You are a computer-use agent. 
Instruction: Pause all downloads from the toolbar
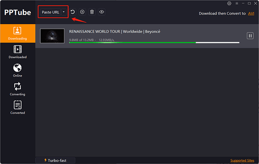pos(82,12)
